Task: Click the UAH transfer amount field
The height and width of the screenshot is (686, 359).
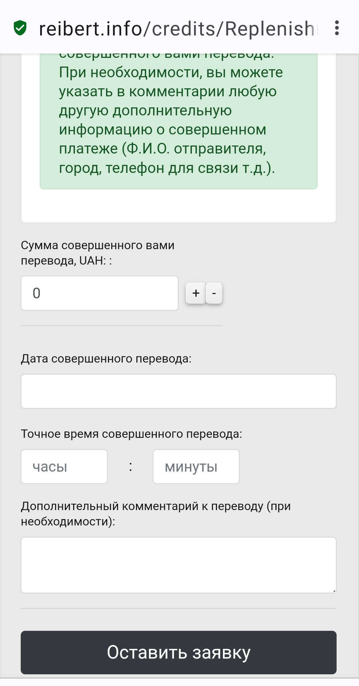Action: coord(100,293)
